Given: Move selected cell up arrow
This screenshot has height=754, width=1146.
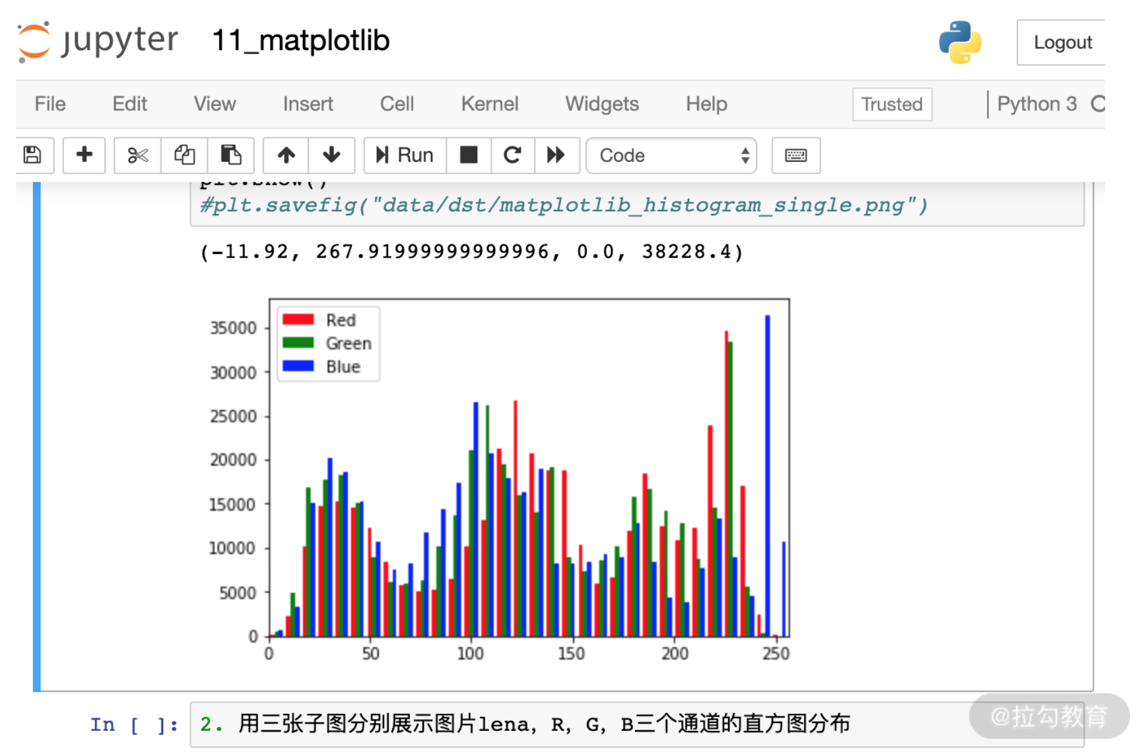Looking at the screenshot, I should [286, 155].
